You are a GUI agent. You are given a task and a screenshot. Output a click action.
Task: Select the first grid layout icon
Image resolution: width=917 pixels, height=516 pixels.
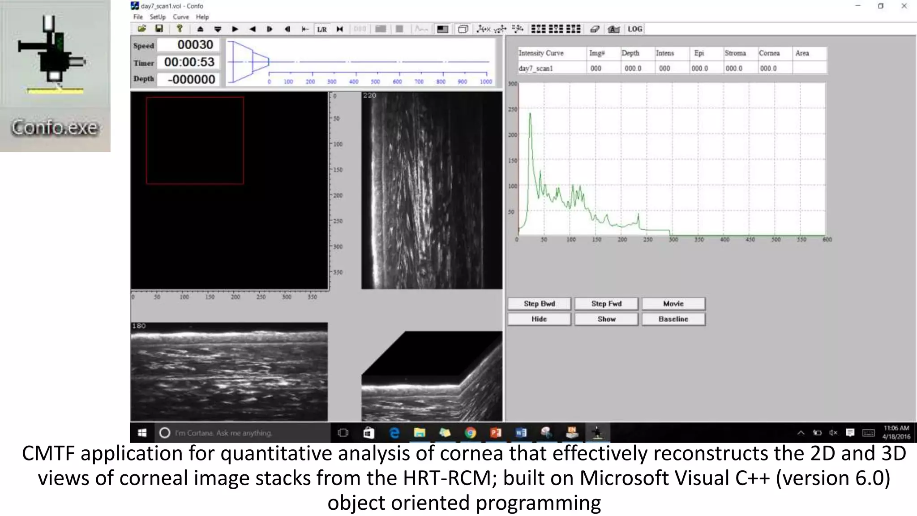(x=538, y=29)
